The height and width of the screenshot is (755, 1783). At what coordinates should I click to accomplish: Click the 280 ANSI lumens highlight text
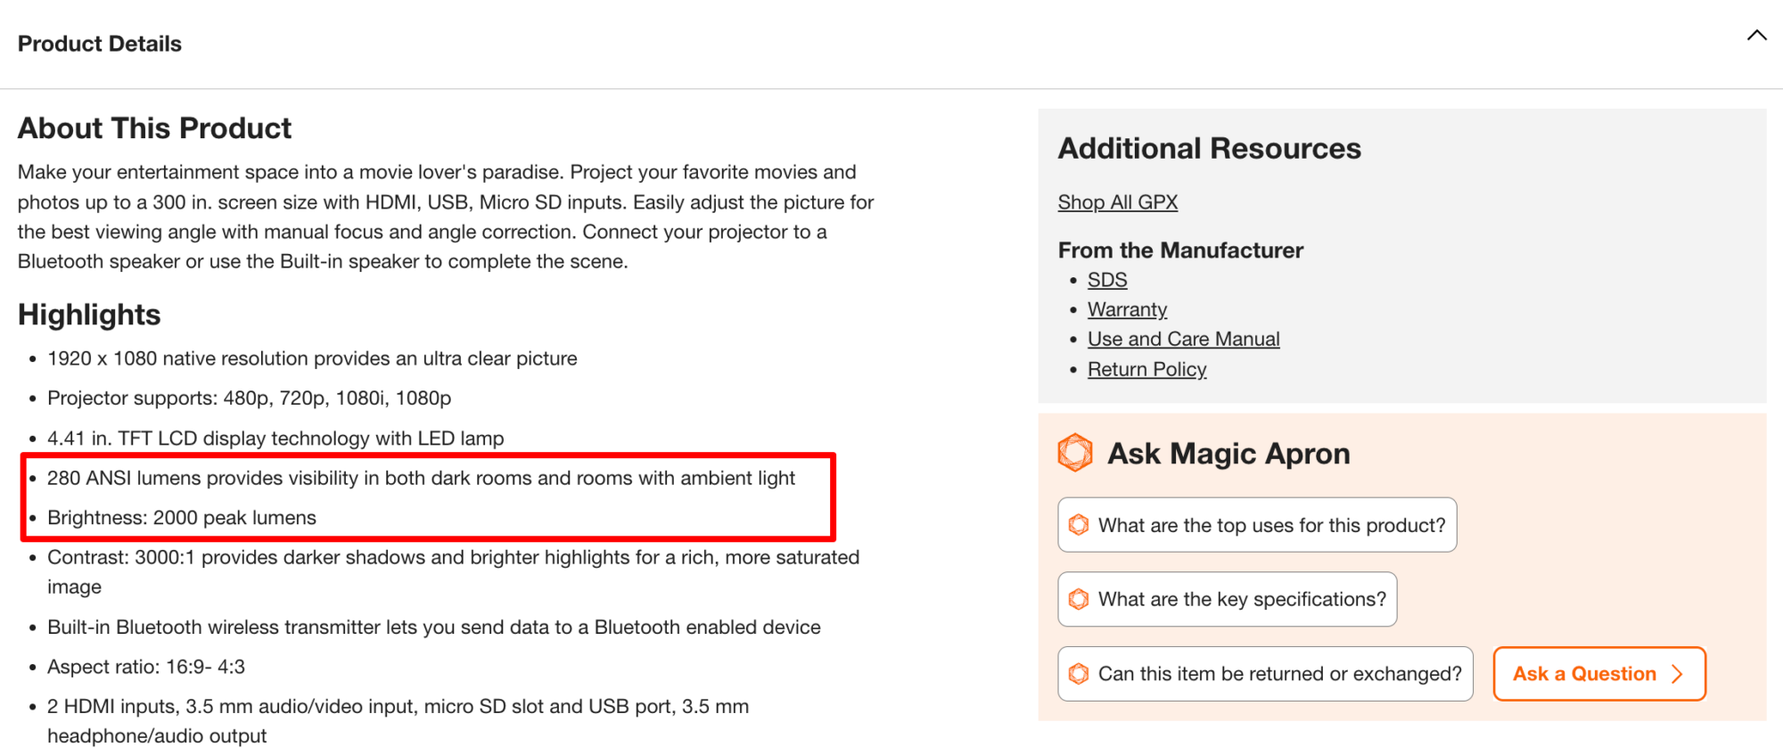pyautogui.click(x=421, y=478)
